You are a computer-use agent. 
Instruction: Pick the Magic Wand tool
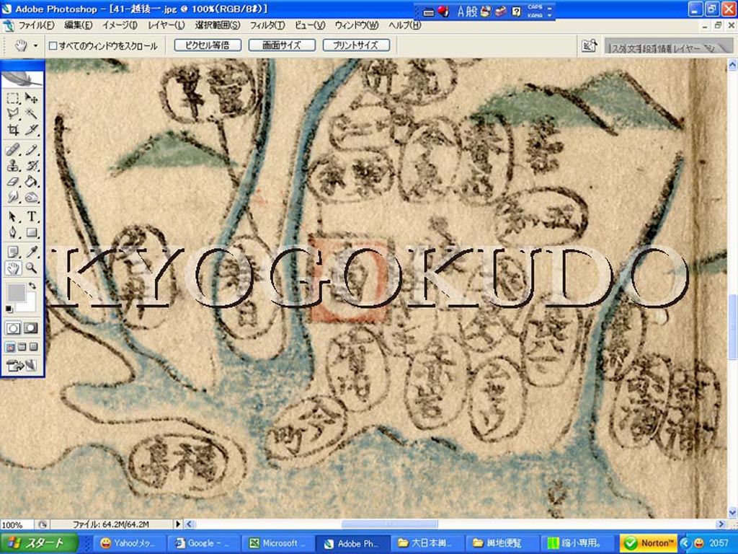[31, 113]
